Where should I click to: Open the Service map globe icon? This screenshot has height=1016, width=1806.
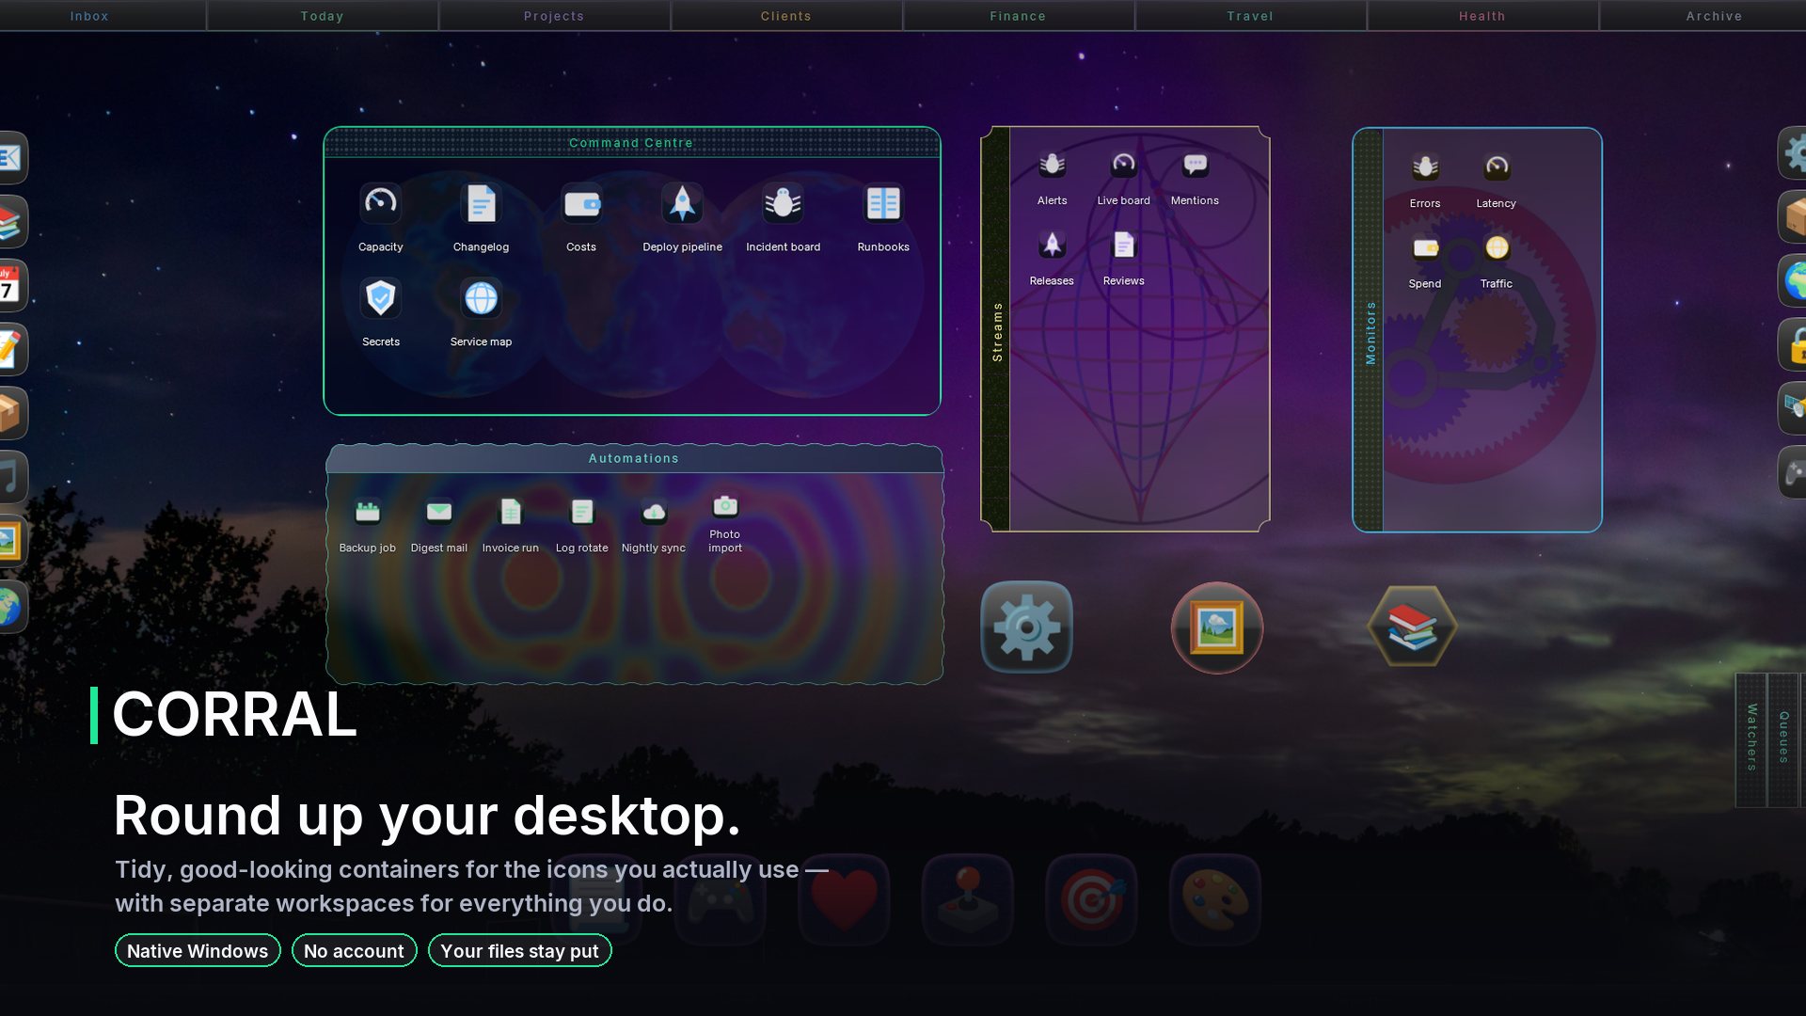(481, 298)
